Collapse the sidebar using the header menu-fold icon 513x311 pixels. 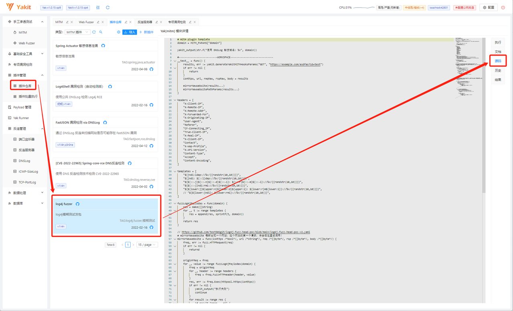[98, 7]
